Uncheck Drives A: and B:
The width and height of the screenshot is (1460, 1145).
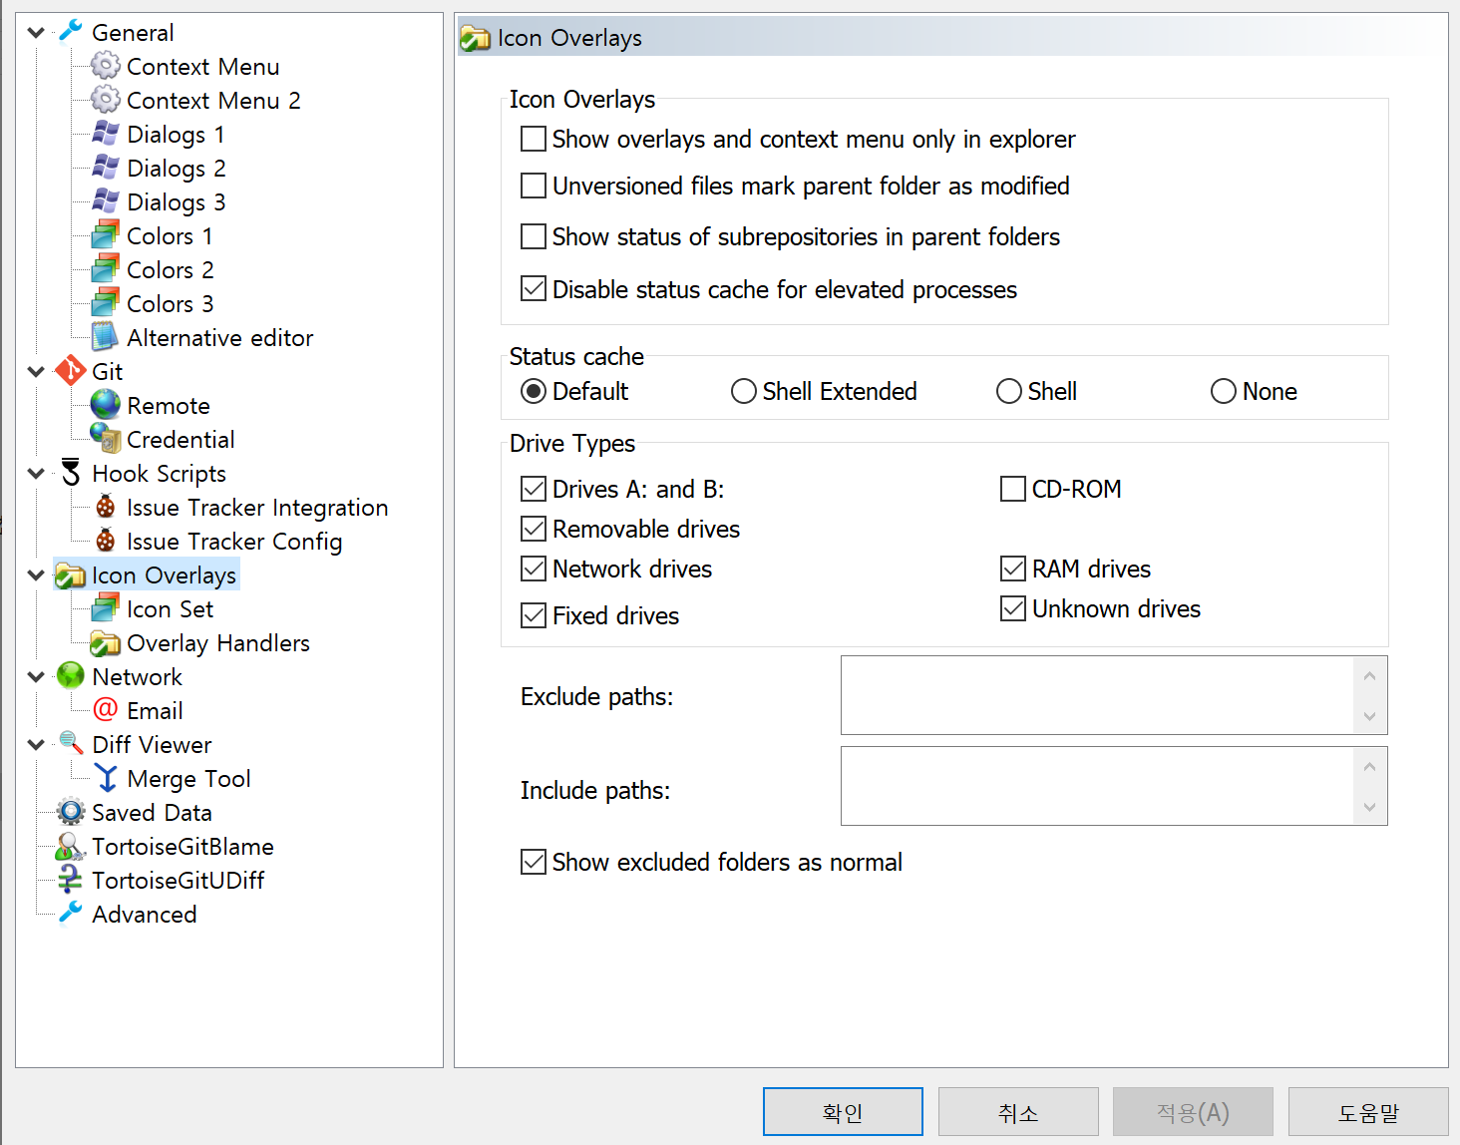tap(534, 489)
